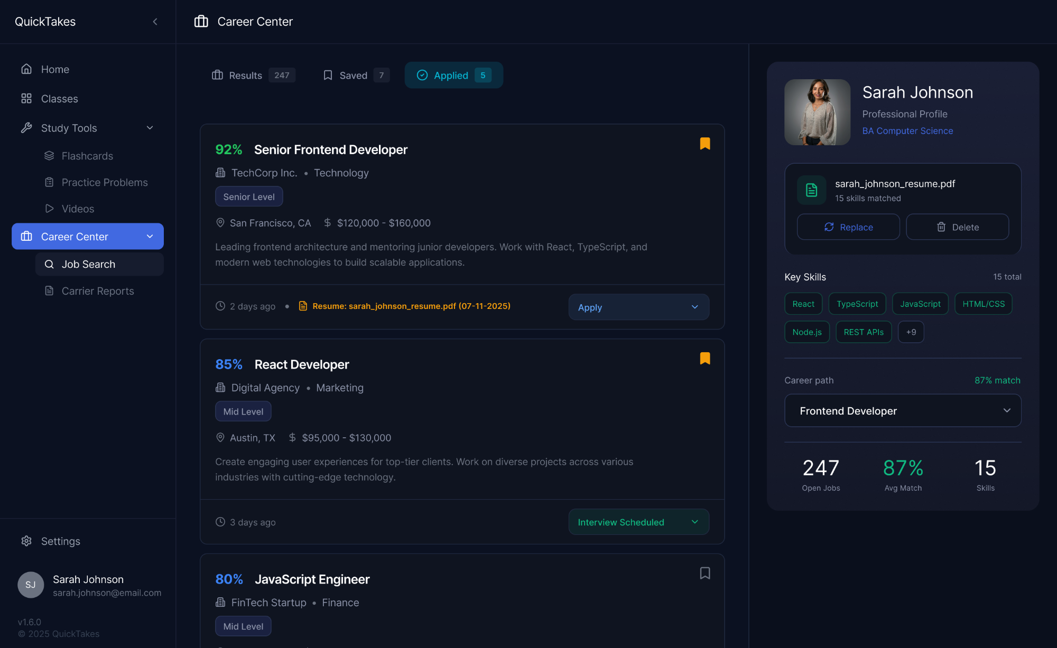Click the SJ avatar circle

pyautogui.click(x=31, y=585)
